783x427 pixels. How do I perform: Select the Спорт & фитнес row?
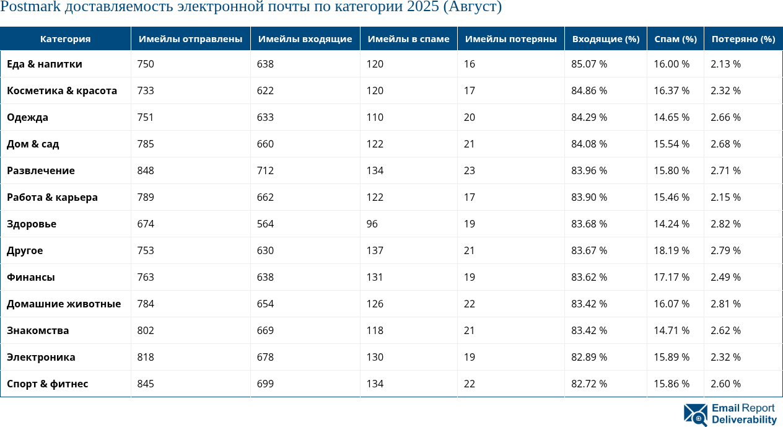(47, 384)
